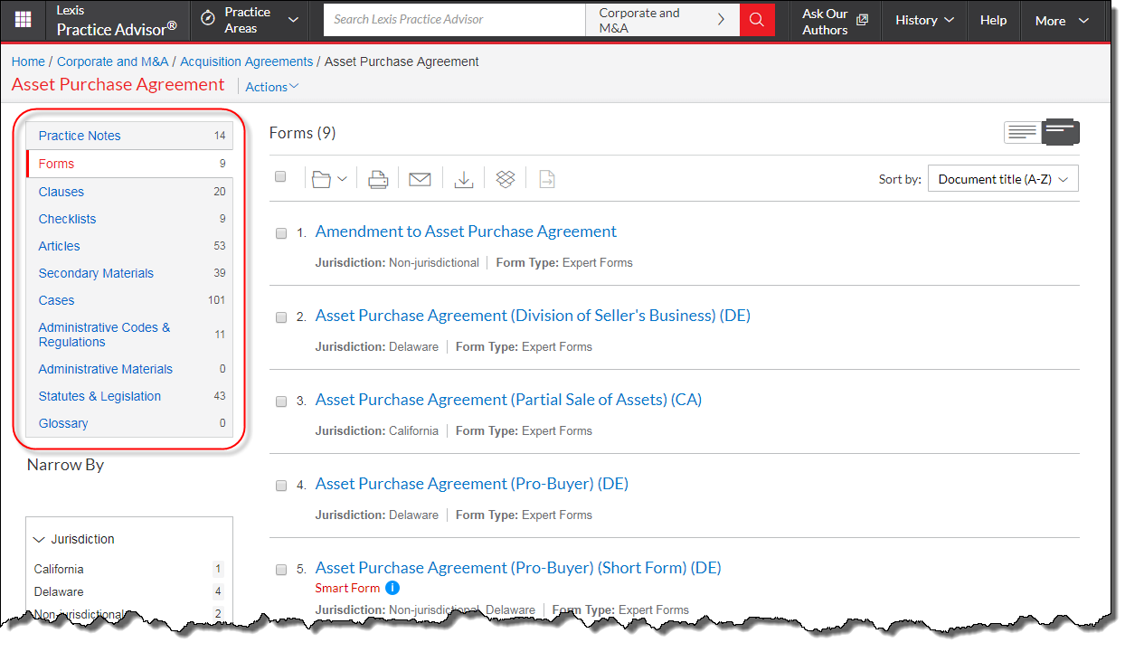Screen dimensions: 1125x652
Task: Click the printer icon in toolbar
Action: coord(378,179)
